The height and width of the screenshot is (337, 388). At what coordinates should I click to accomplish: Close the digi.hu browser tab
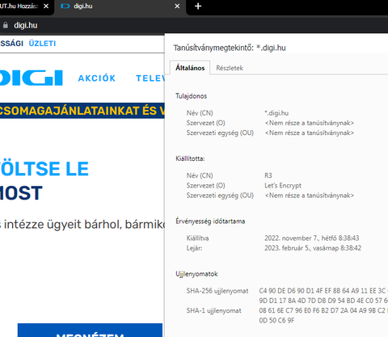coord(177,6)
